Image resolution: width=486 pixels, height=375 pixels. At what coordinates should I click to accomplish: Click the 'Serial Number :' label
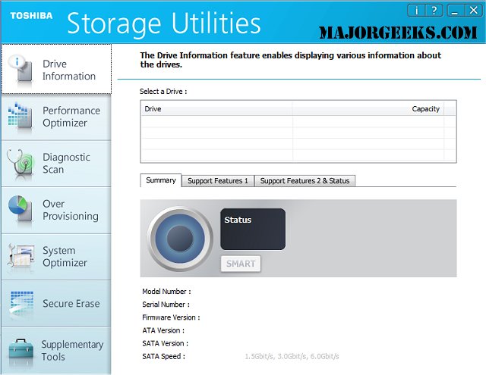166,305
